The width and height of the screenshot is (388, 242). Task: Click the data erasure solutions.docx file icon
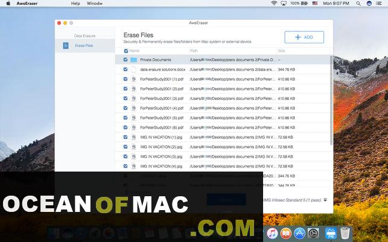tap(133, 69)
